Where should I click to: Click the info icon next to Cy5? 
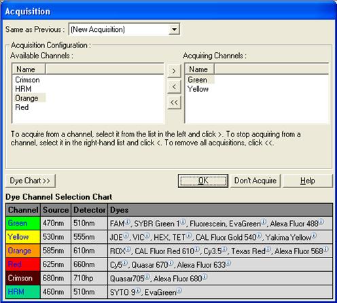click(125, 263)
